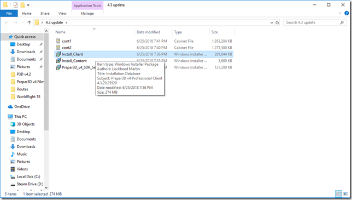Screen dimensions: 352x200
Task: Open pinned Documents under Quick access
Action: click(x=26, y=59)
